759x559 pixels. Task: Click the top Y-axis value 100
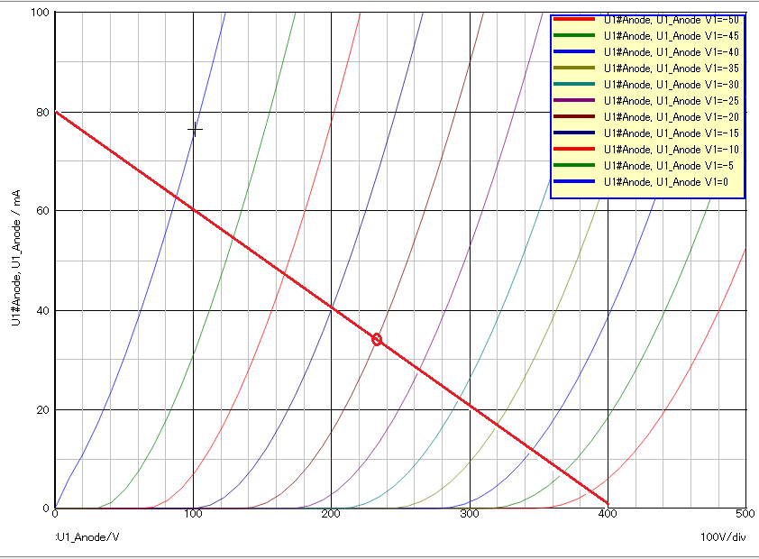(41, 12)
